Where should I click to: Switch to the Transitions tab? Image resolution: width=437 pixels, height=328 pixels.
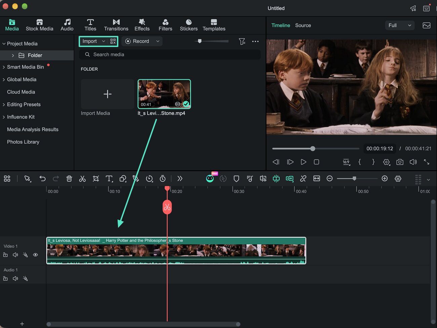click(116, 25)
